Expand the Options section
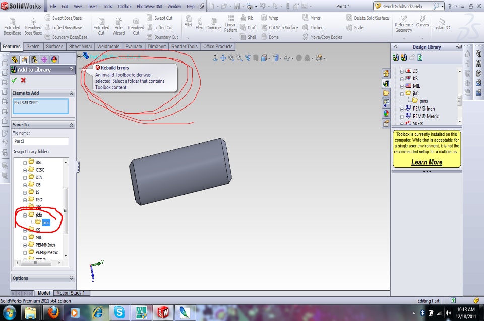 (x=71, y=278)
